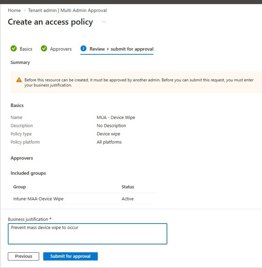Switch to the Approvers step tab

pos(57,49)
